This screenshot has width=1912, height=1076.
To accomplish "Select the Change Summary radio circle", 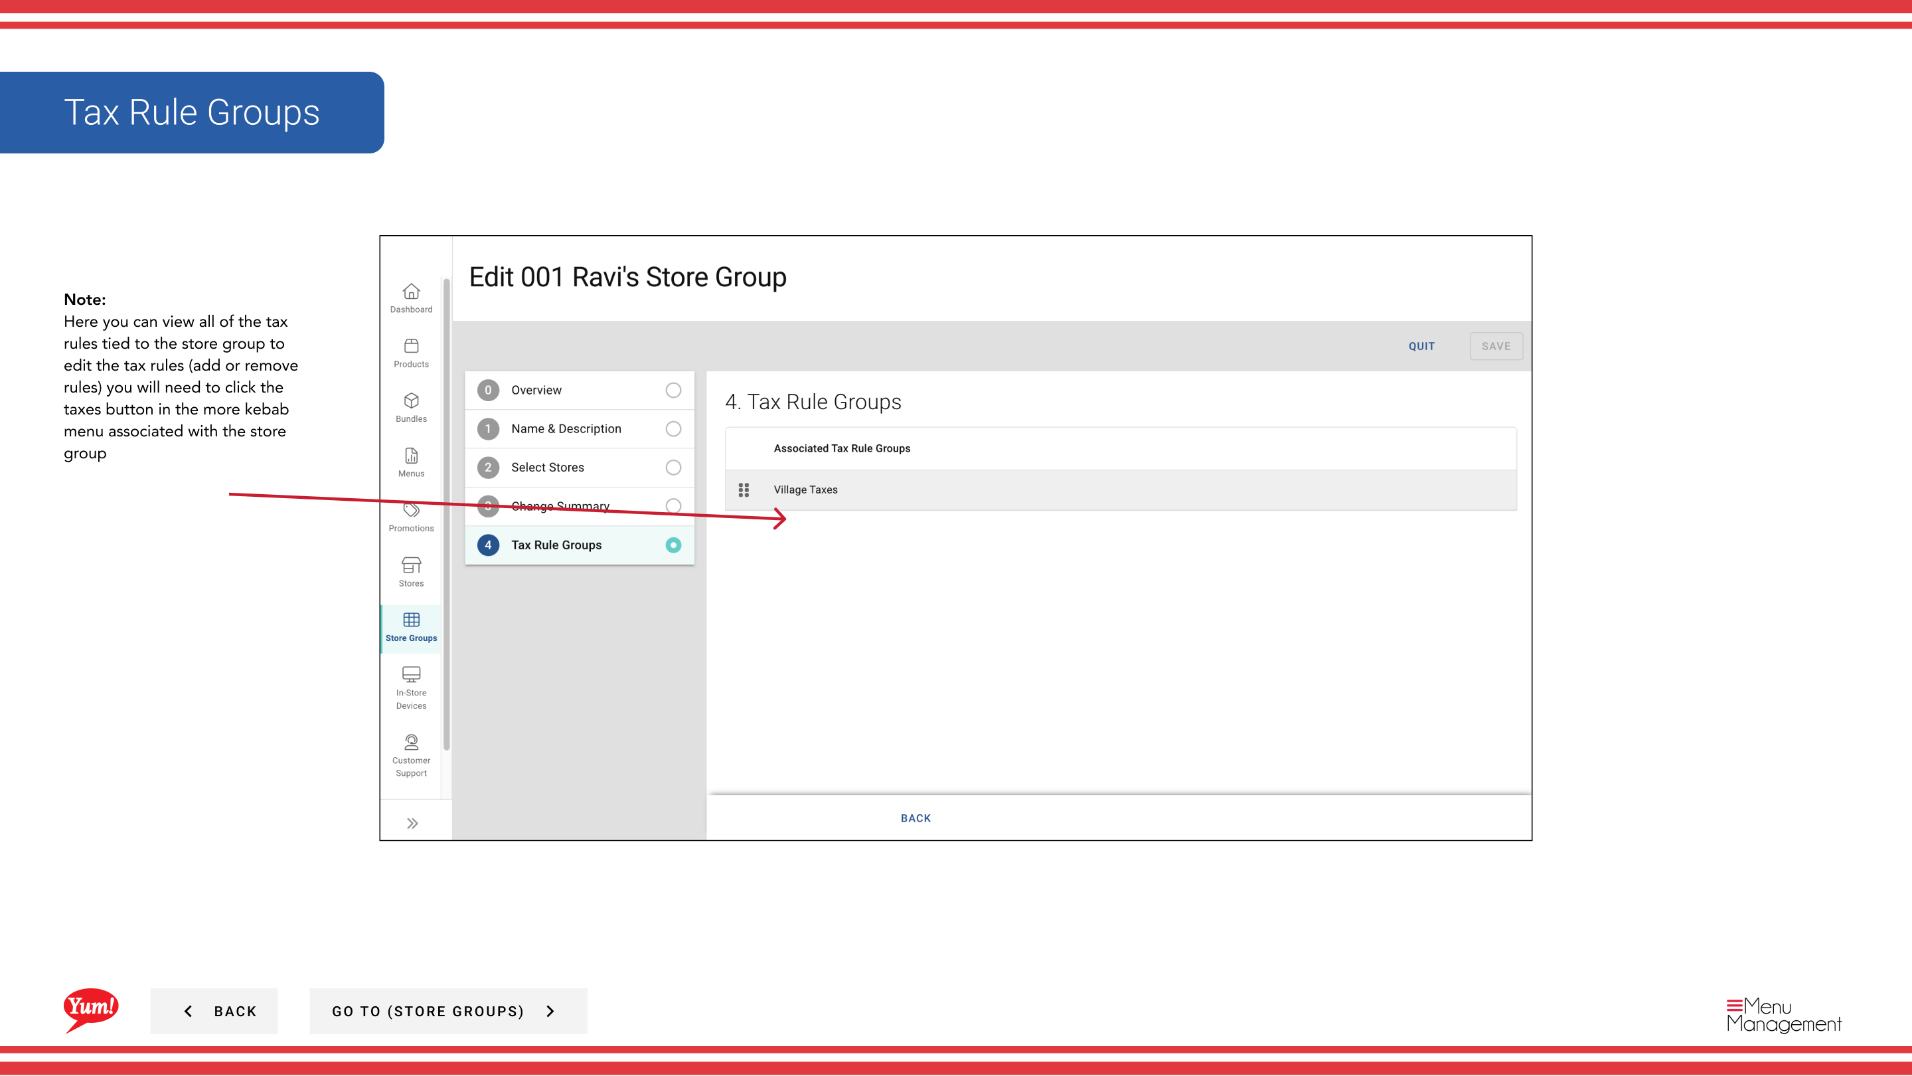I will tap(673, 506).
